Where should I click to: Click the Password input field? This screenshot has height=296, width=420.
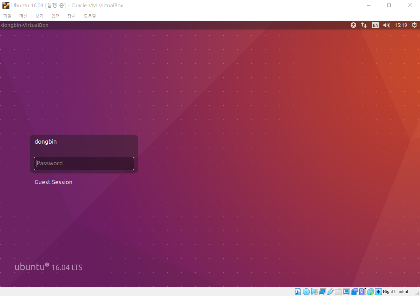pyautogui.click(x=84, y=164)
